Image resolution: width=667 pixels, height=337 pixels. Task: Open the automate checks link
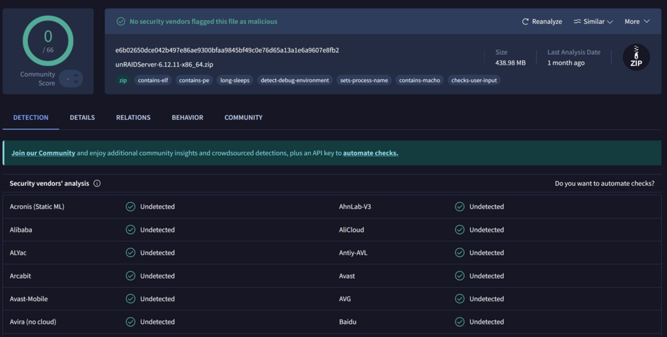coord(370,153)
